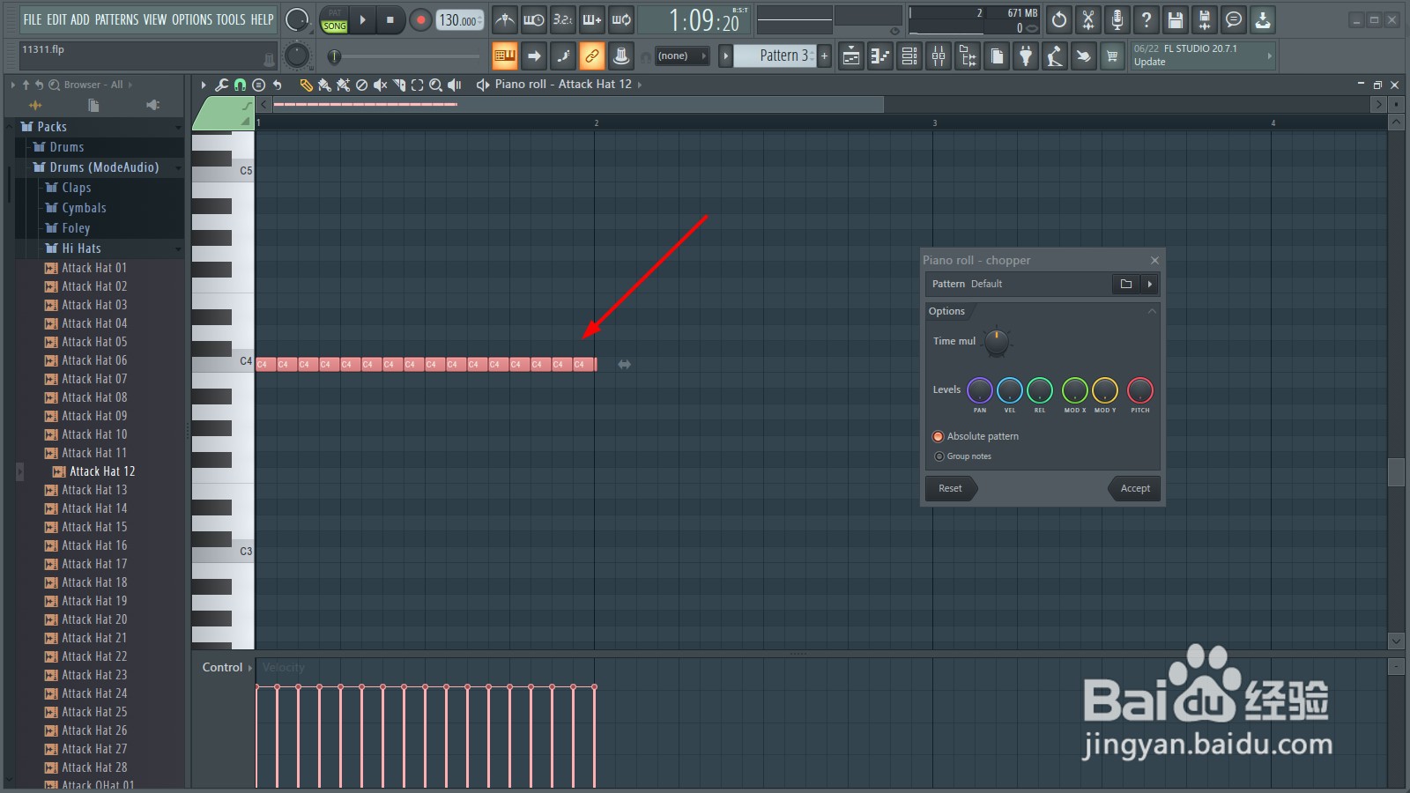
Task: Open the EDIT menu
Action: tap(56, 19)
